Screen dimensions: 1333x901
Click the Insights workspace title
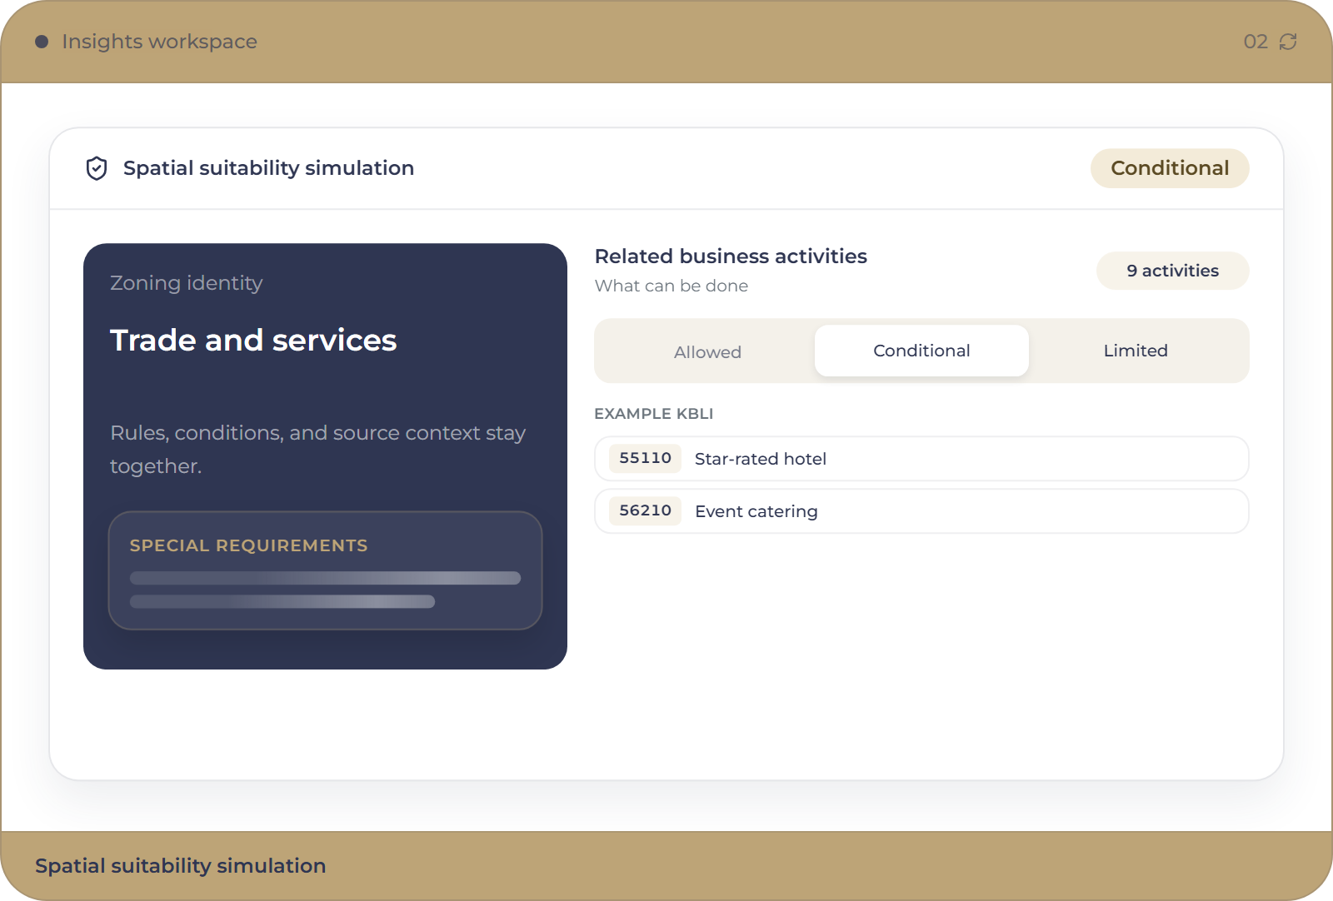click(159, 42)
